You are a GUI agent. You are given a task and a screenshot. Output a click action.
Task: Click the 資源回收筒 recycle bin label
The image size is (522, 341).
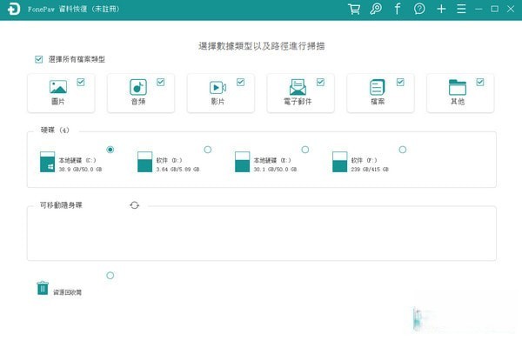click(68, 292)
